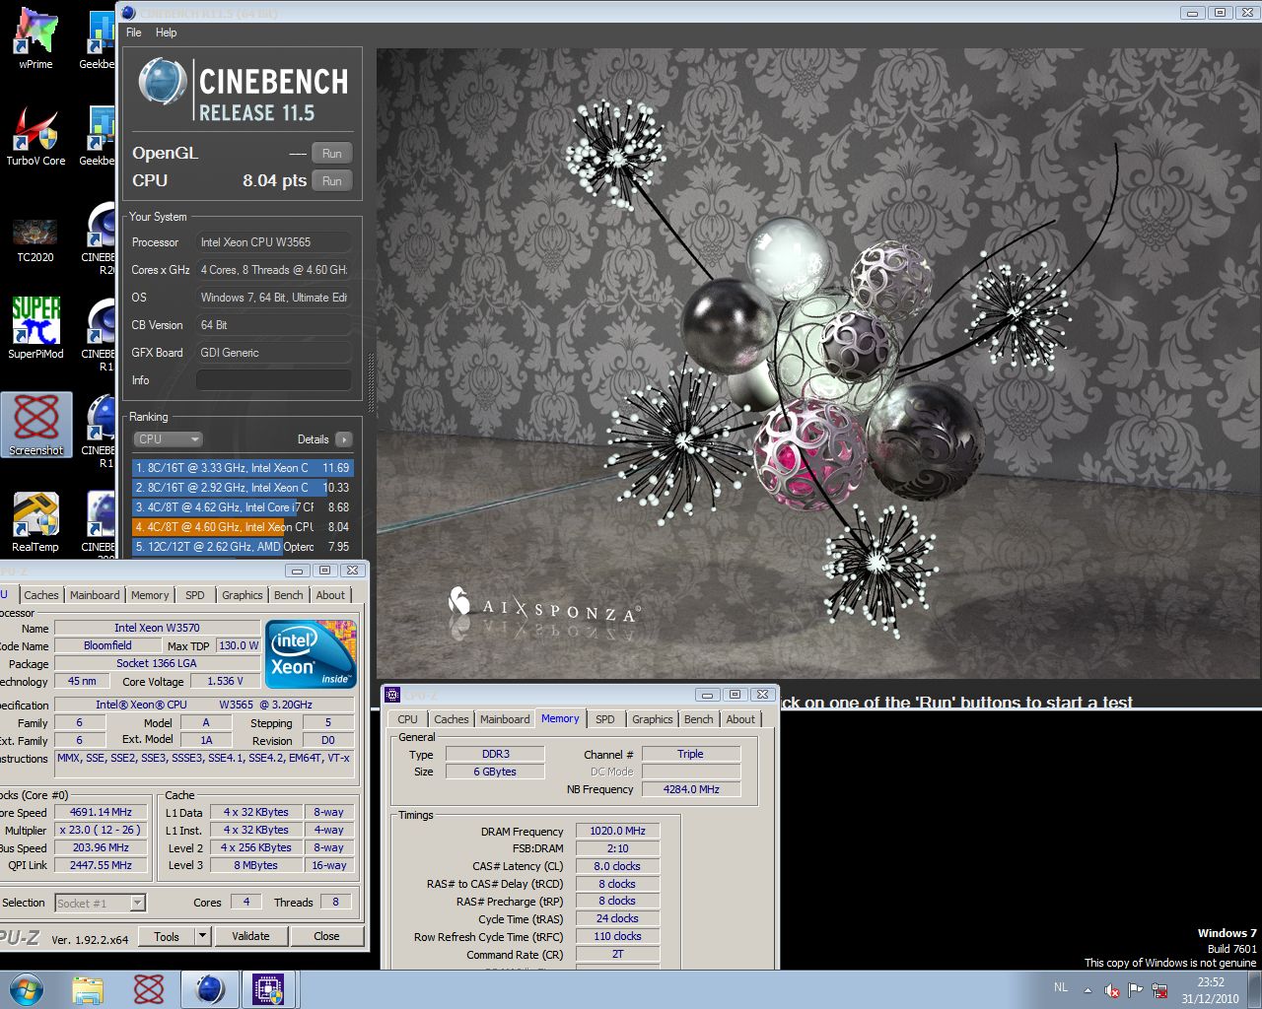Select ranking row 12C/12T @ 2.62 GHz

click(x=243, y=547)
